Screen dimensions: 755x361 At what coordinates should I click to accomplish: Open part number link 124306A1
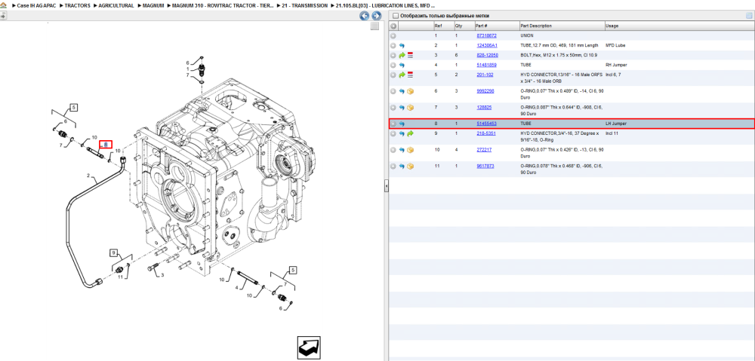pos(487,45)
